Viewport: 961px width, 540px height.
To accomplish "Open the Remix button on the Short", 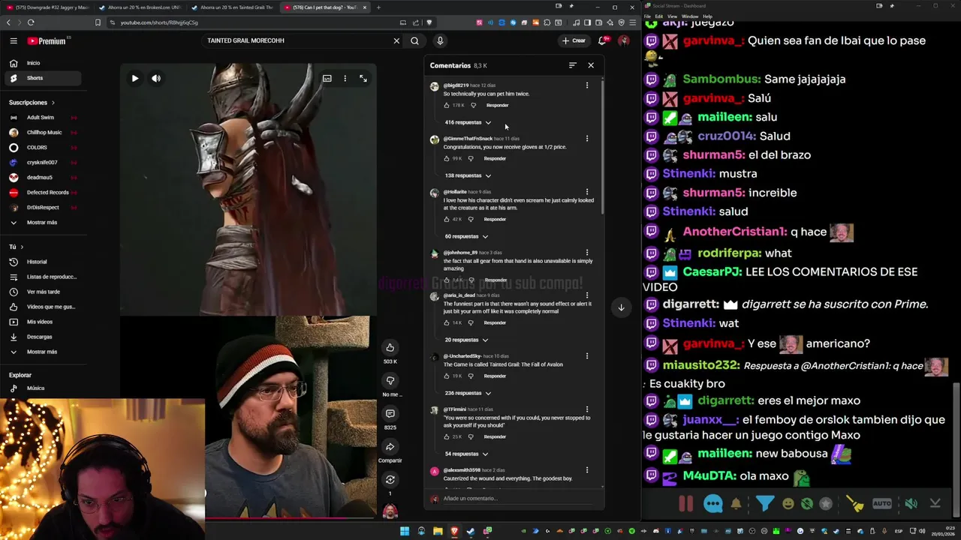I will tap(390, 479).
